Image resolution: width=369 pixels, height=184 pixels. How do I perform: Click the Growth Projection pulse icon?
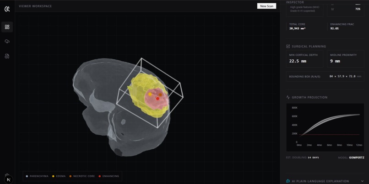(288, 97)
